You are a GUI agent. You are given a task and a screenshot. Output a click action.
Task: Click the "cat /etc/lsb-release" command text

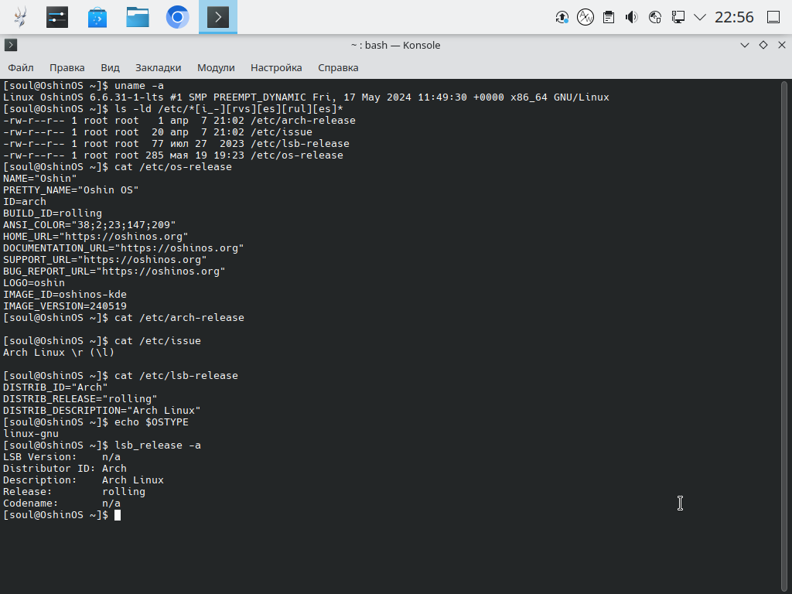tap(176, 377)
